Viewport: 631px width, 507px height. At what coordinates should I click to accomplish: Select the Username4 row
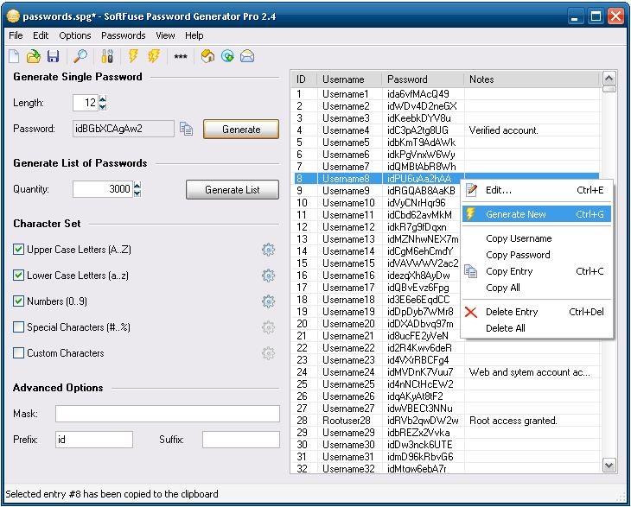[445, 130]
